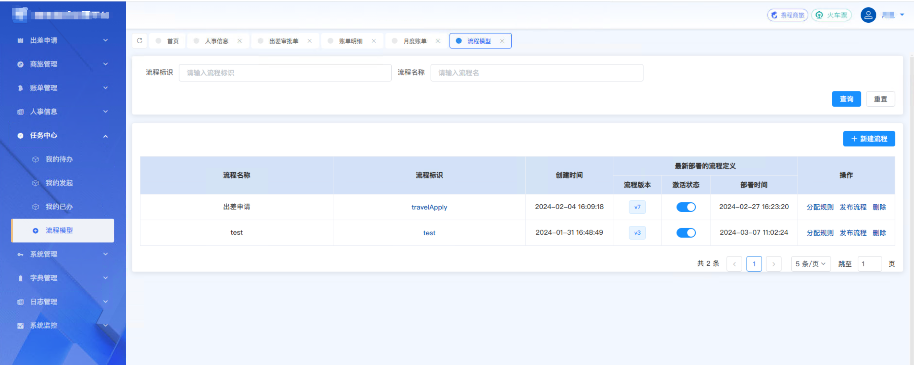Click 发布流程 for 出差申请 row
The height and width of the screenshot is (365, 914).
853,207
